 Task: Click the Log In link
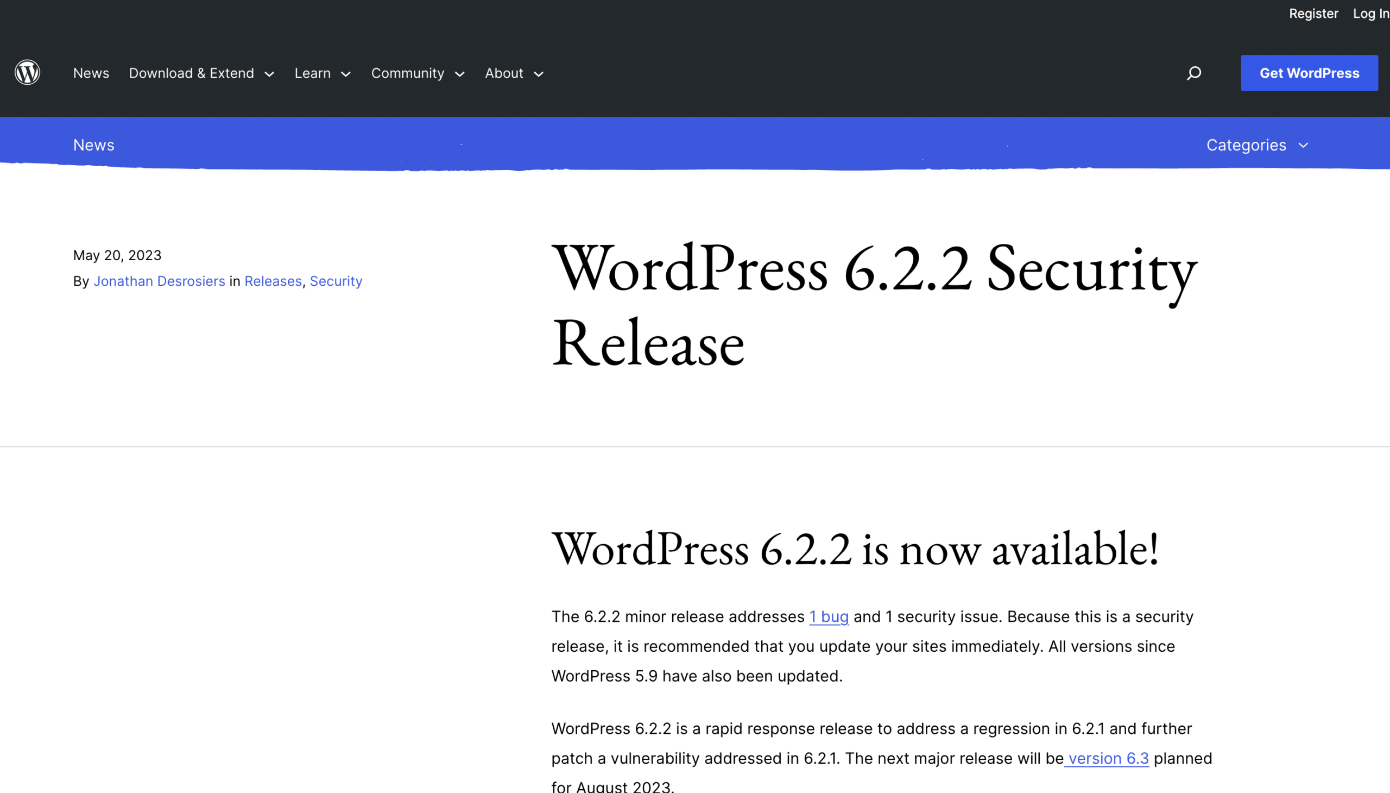[1371, 14]
